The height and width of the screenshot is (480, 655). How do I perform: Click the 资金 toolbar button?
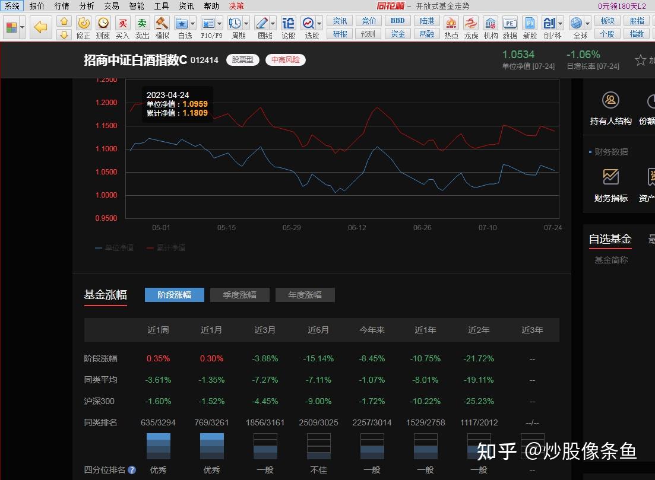397,34
